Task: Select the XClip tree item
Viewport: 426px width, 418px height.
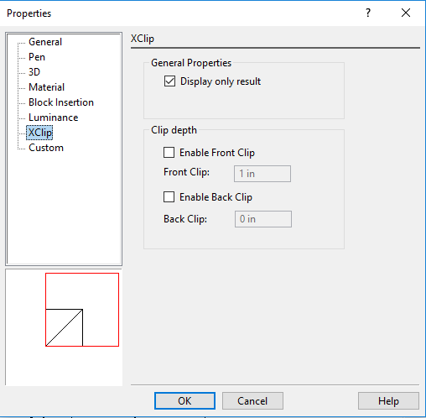Action: pos(39,133)
